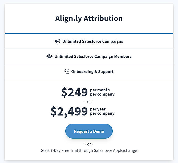Click the $249 monthly price
Image resolution: width=178 pixels, height=163 pixels.
[x=74, y=92]
